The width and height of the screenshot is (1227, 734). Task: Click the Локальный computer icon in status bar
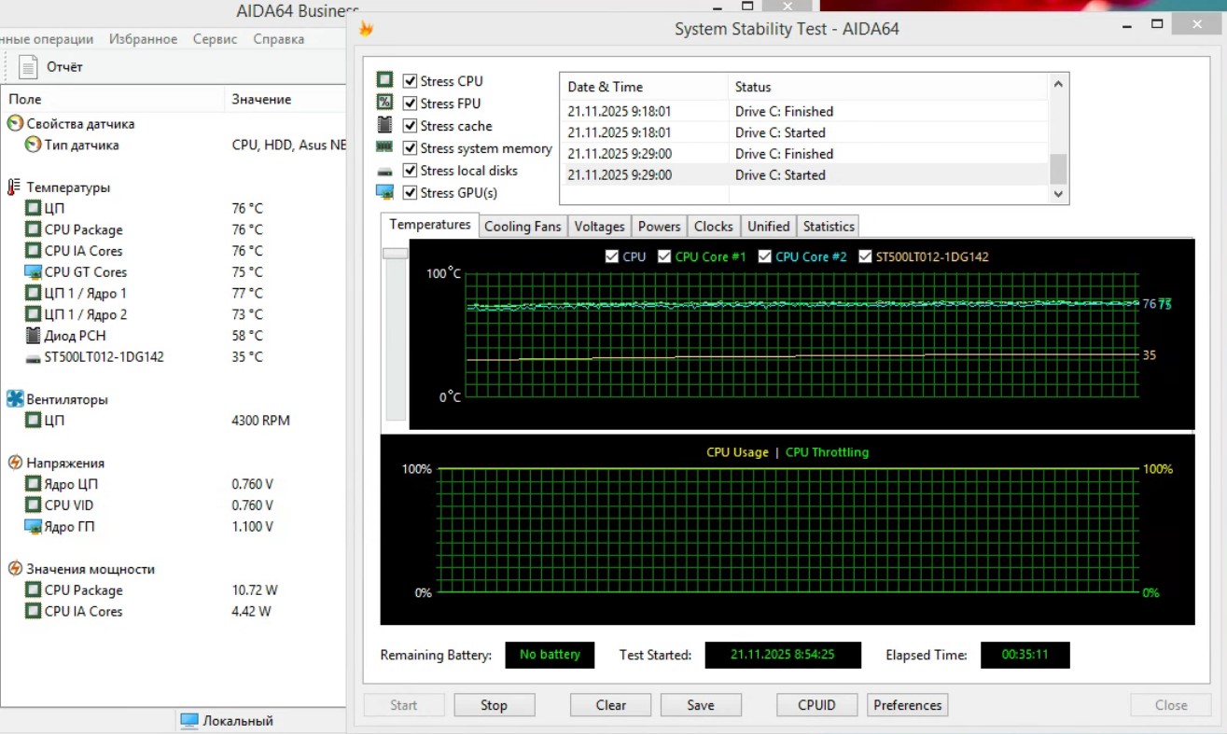pyautogui.click(x=189, y=720)
